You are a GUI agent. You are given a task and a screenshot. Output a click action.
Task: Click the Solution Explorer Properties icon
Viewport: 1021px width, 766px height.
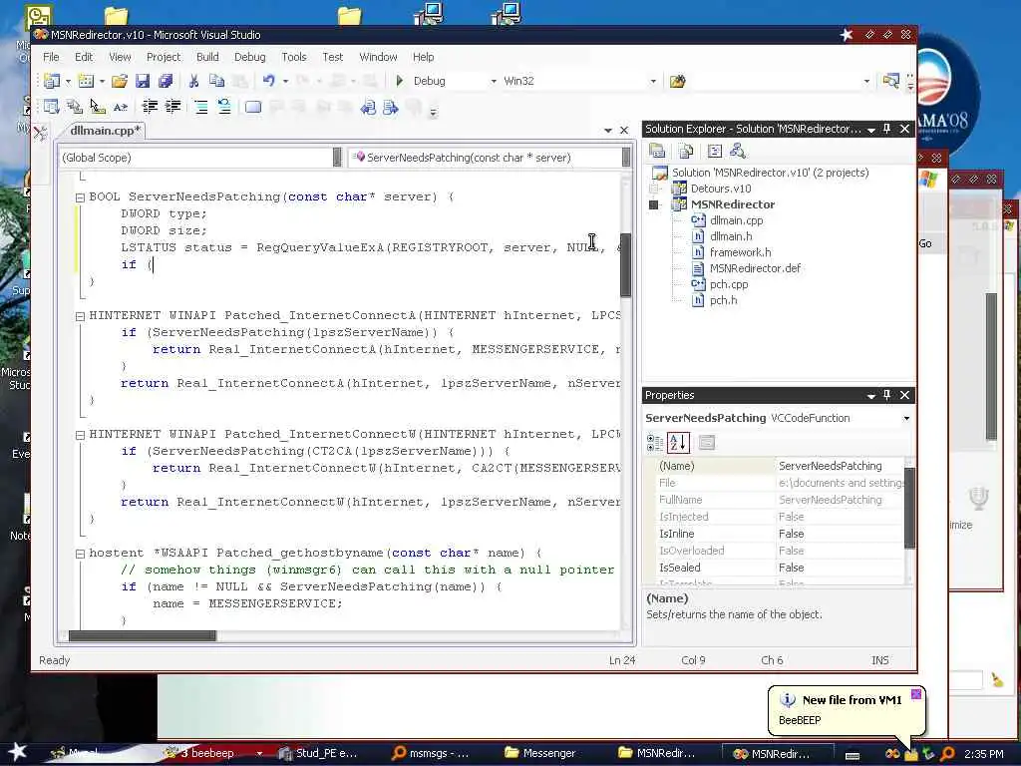point(657,152)
